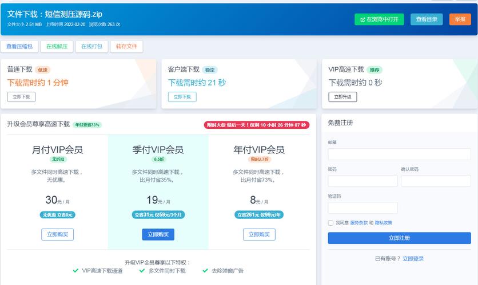Viewport: 478px width, 285px height.
Task: Follow the 立即登录 link
Action: (413, 259)
